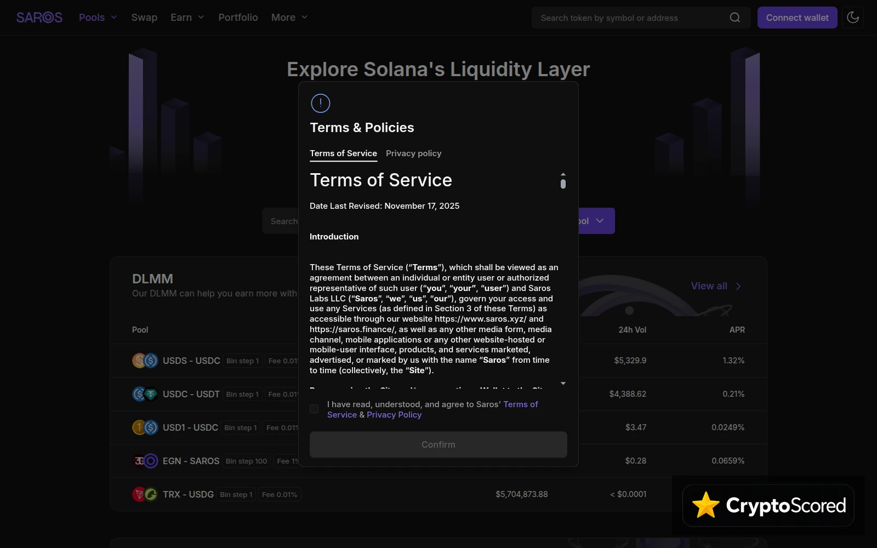Click the Confirm button

(438, 444)
